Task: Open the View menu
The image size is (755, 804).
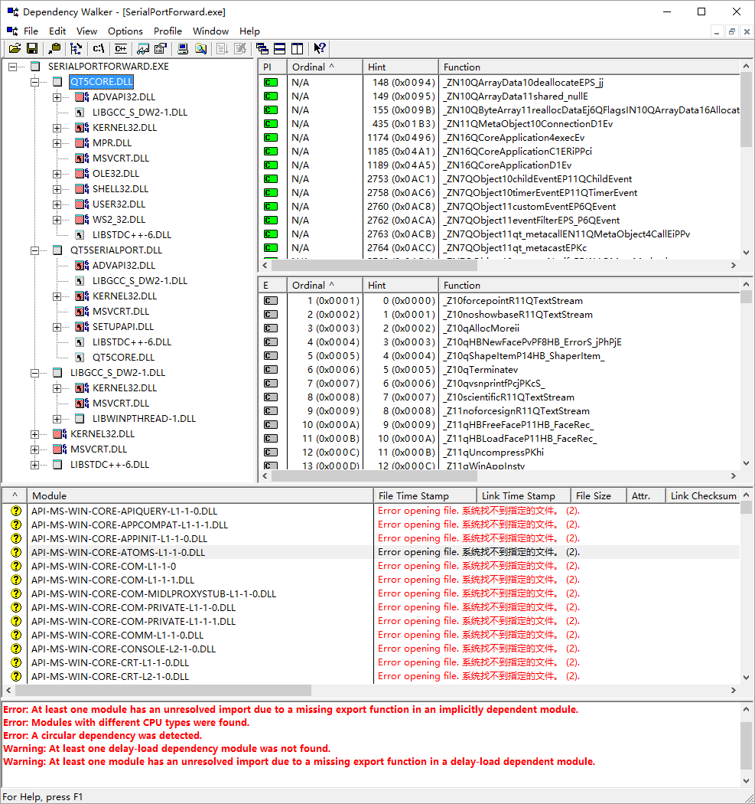Action: click(x=86, y=31)
